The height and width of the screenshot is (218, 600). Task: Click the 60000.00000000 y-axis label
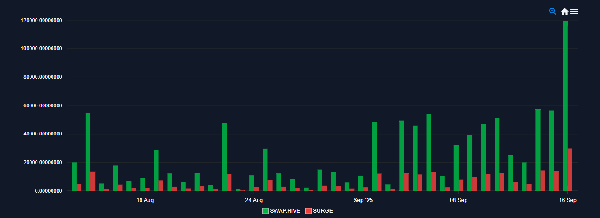[43, 105]
